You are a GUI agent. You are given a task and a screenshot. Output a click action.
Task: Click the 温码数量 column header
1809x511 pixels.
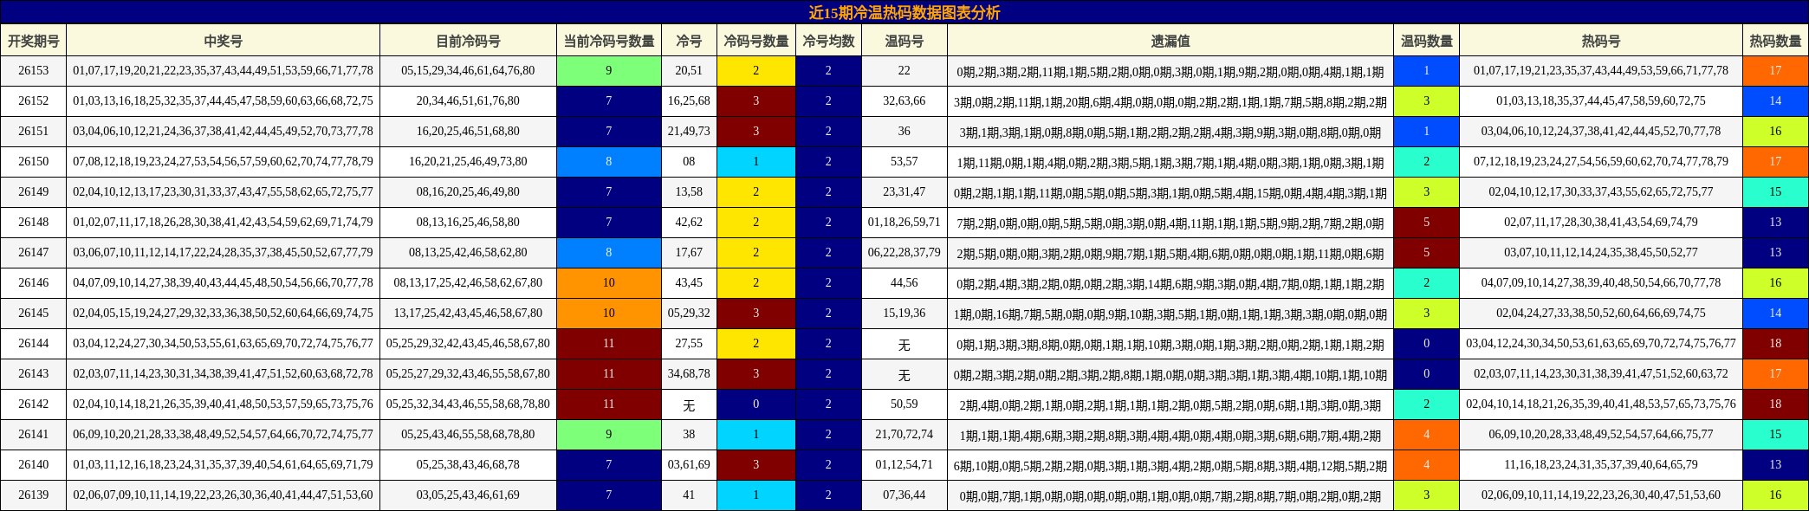tap(1427, 41)
